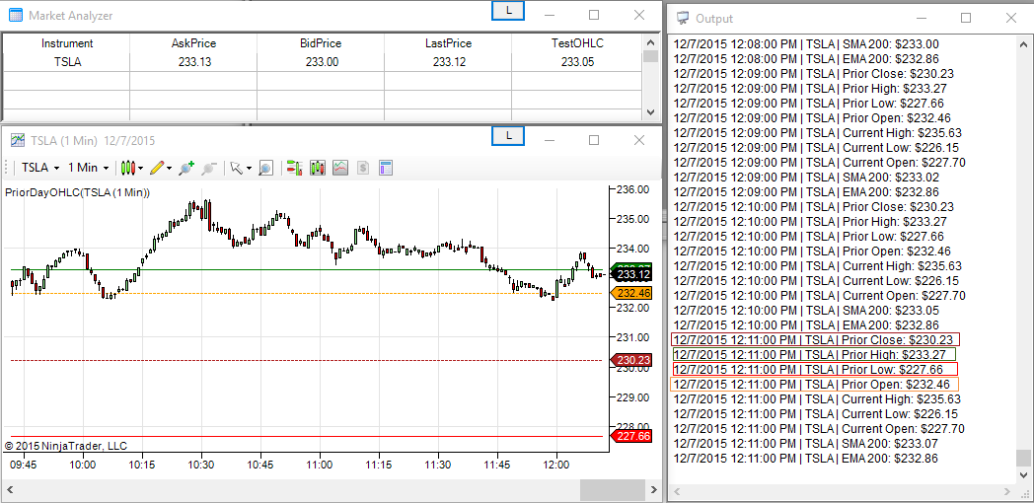This screenshot has width=1034, height=503.
Task: Click the AskPrice column header
Action: 193,43
